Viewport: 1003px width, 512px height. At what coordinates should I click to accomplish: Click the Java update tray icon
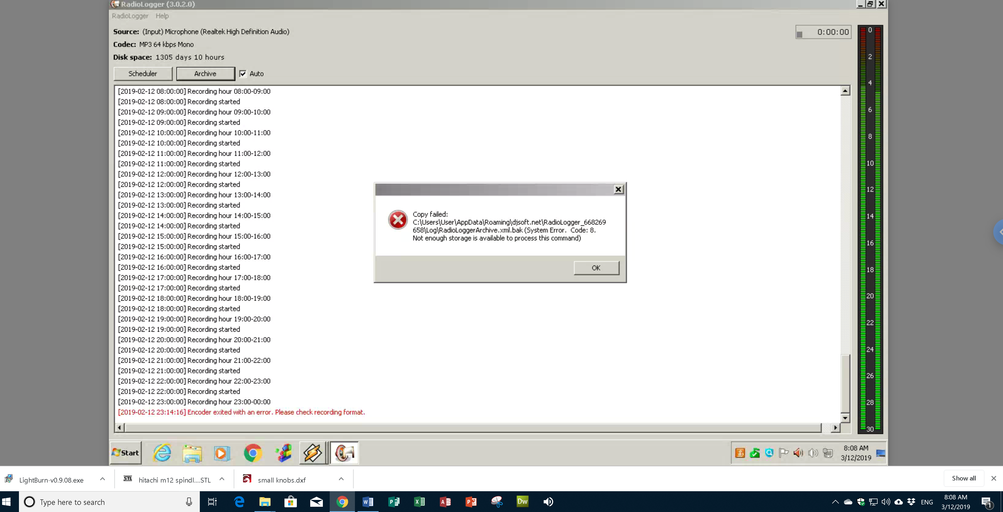[x=740, y=453]
